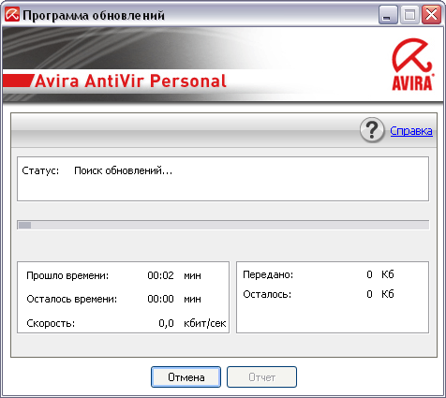This screenshot has height=398, width=446.
Task: Open the Справка help link
Action: tap(411, 130)
